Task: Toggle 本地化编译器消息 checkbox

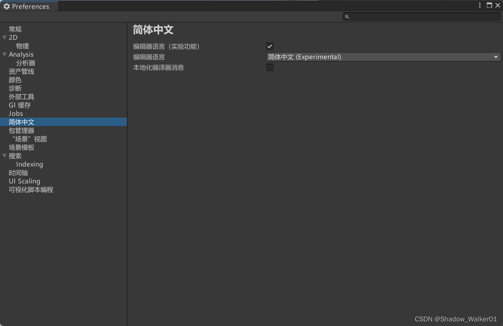Action: point(270,67)
